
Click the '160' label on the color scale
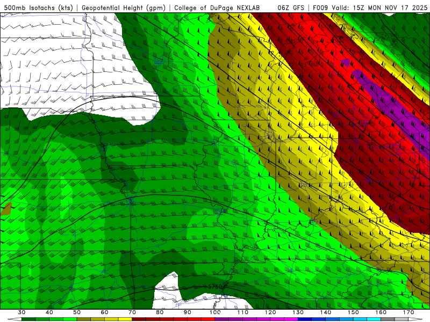pos(381,312)
